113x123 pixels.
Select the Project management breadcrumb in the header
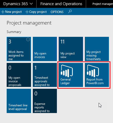coord(103,4)
